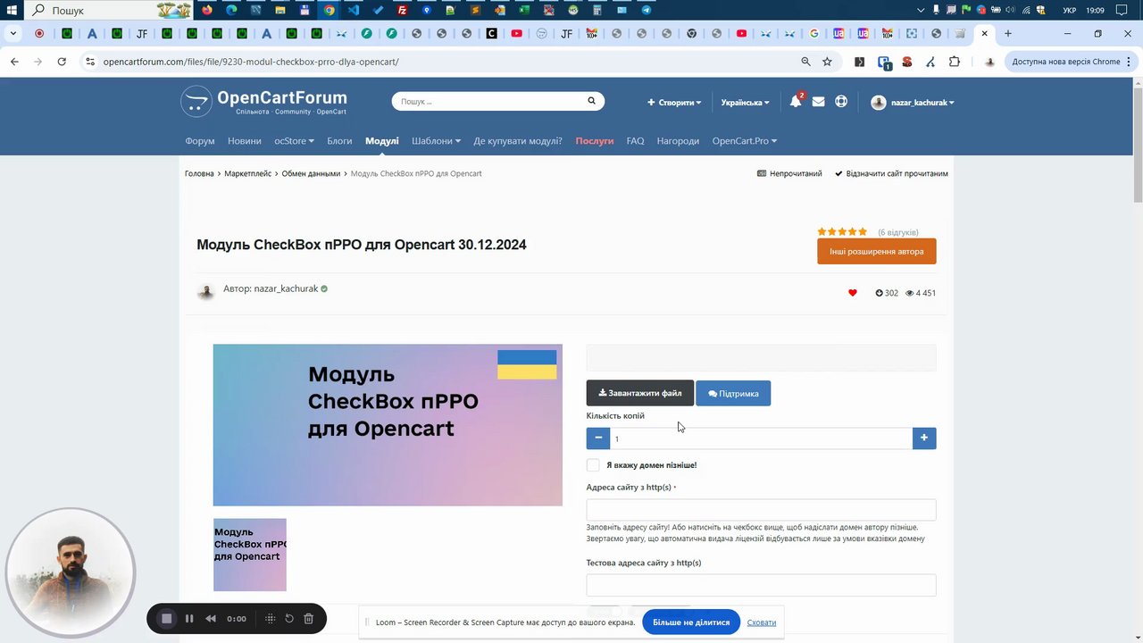Click the Stop recording button in Loom

(166, 618)
